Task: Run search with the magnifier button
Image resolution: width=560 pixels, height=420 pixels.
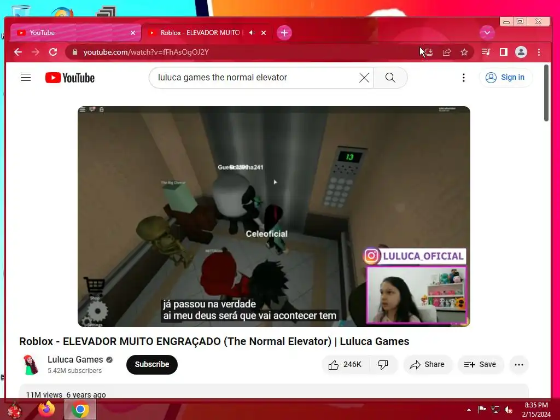Action: (x=390, y=78)
